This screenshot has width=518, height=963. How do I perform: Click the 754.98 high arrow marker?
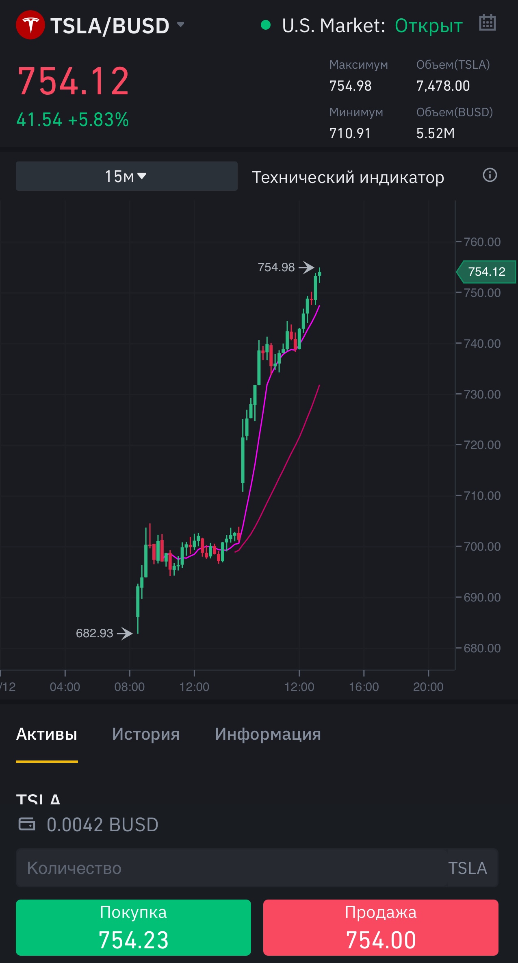[x=306, y=267]
